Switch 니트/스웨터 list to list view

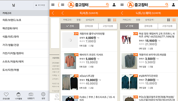(174, 20)
